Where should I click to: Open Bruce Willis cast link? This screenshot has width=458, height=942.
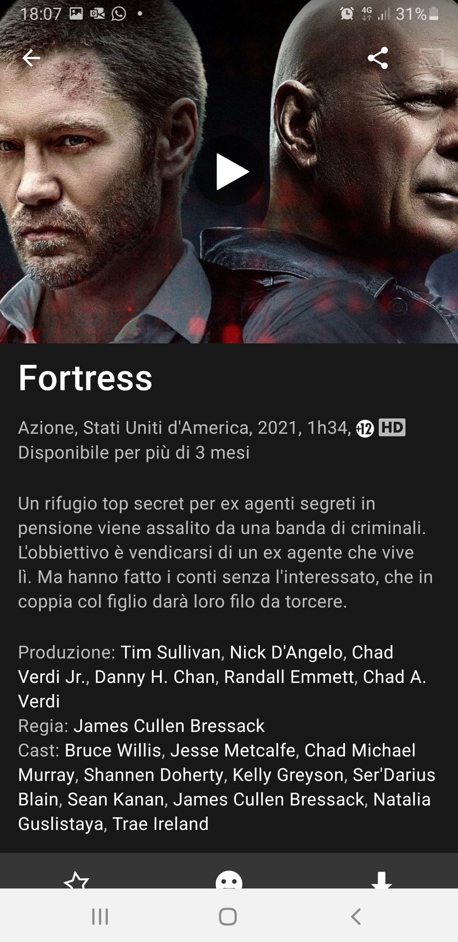click(113, 750)
